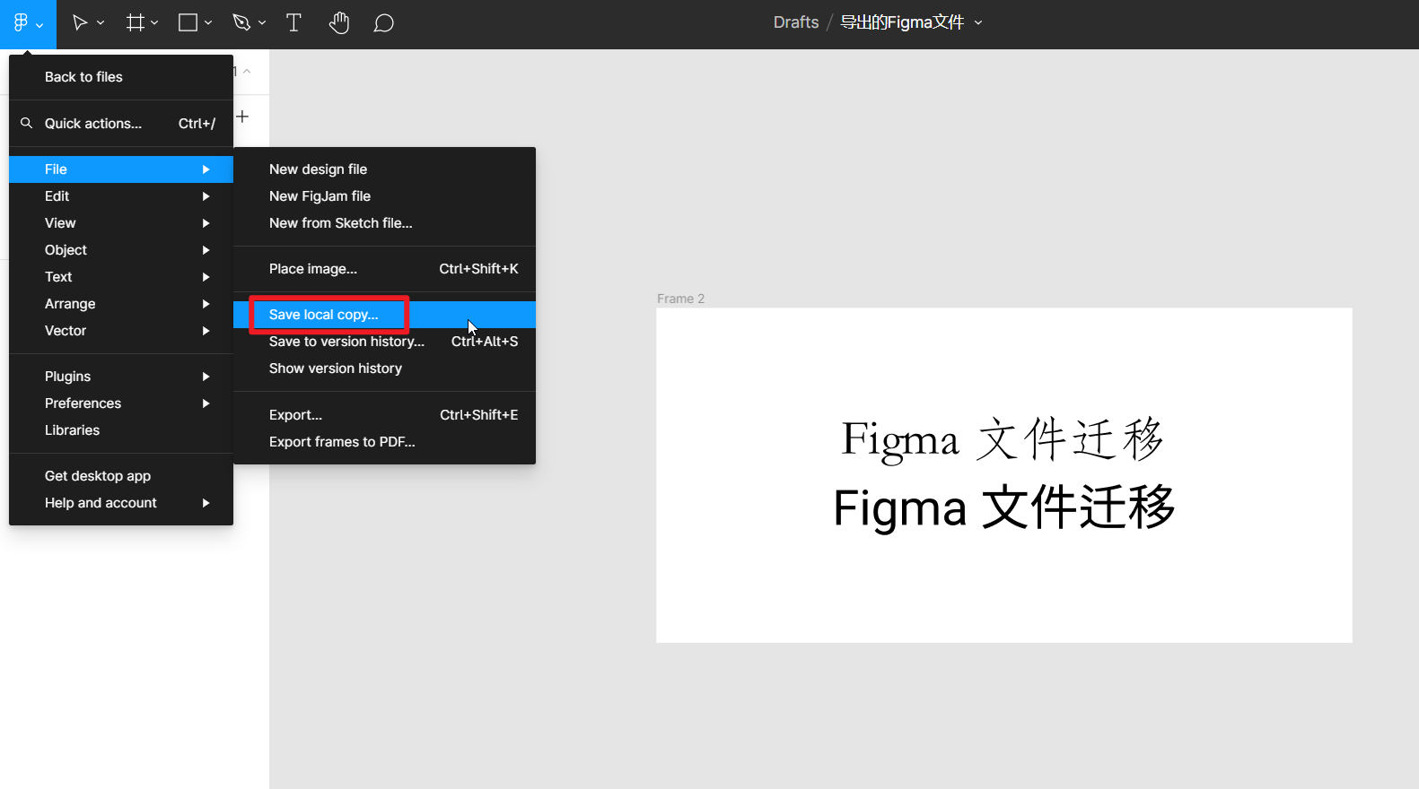Screen dimensions: 1419x789
Task: Choose Save to version history
Action: tap(384, 342)
